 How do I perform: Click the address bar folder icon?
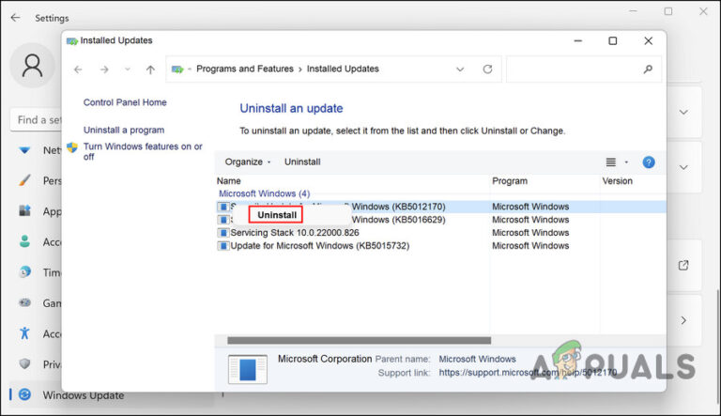(x=177, y=69)
